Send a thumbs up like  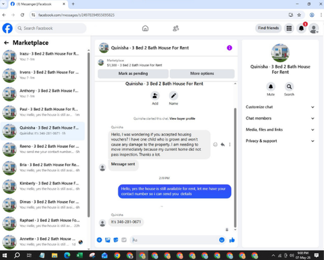(x=232, y=240)
